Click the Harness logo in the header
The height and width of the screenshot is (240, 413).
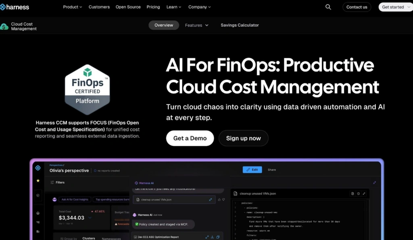coord(15,7)
